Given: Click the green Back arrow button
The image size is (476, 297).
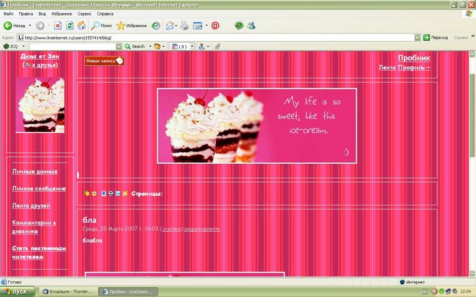Looking at the screenshot, I should 7,26.
